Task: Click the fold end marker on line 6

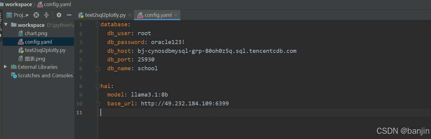Action: tap(98, 68)
